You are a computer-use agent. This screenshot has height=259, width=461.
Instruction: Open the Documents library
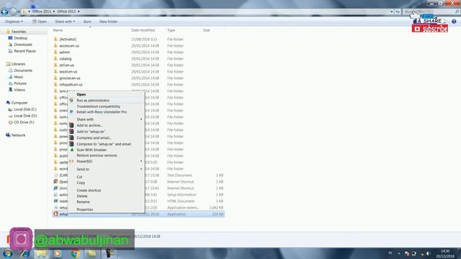pyautogui.click(x=23, y=71)
